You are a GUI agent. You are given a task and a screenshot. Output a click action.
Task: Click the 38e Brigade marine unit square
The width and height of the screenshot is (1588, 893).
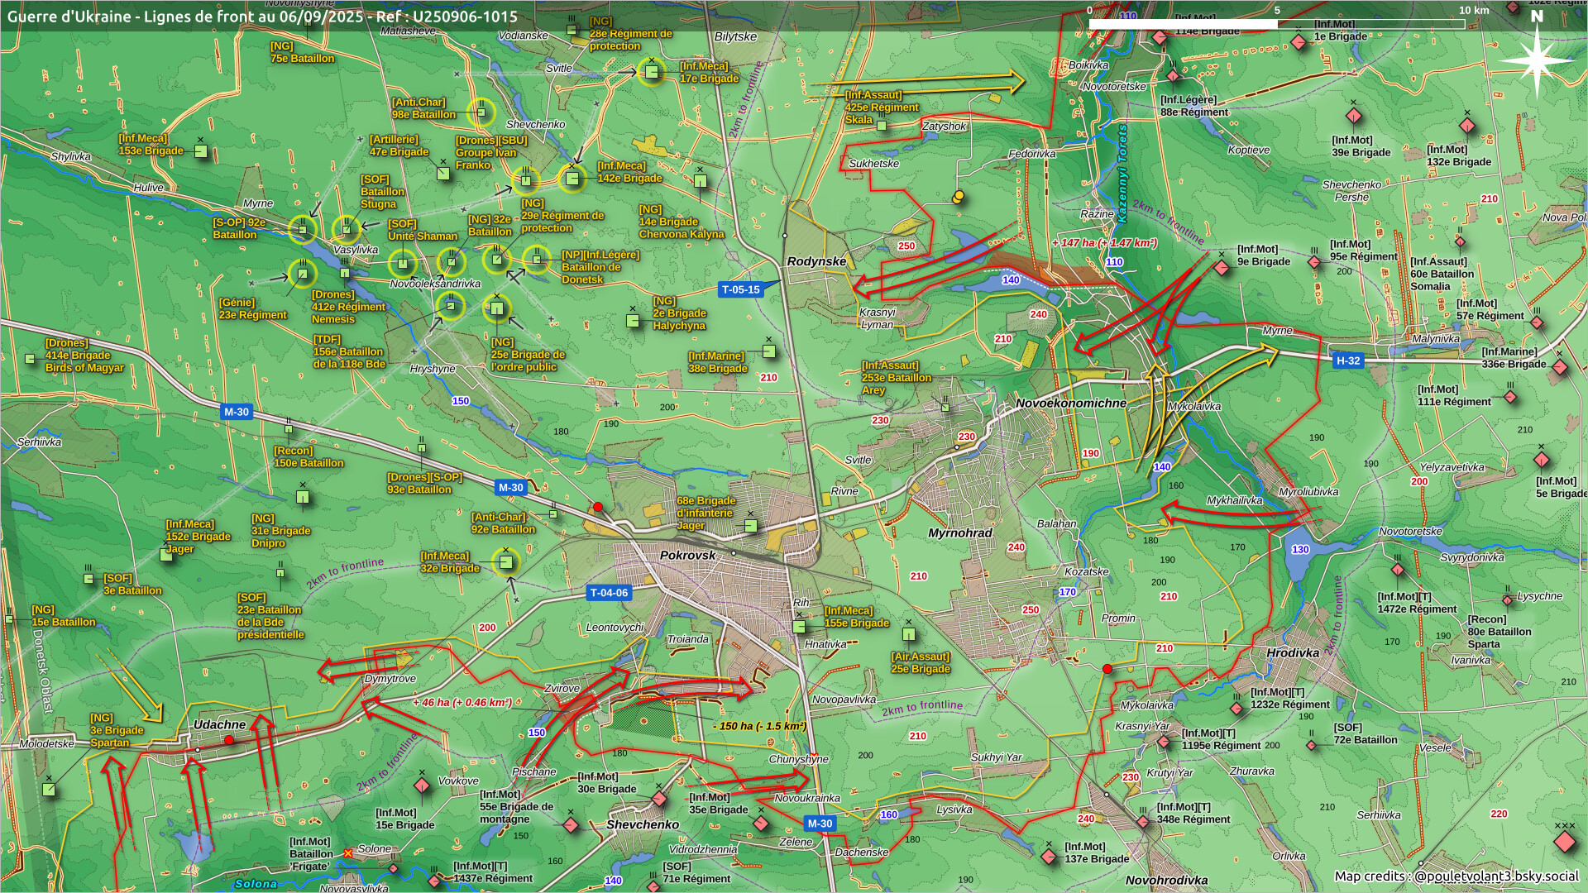click(x=768, y=351)
